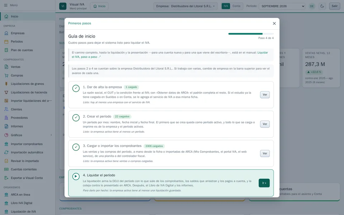Switch to the Conta service toggle
Viewport: 344px width, 215px height.
(236, 6)
